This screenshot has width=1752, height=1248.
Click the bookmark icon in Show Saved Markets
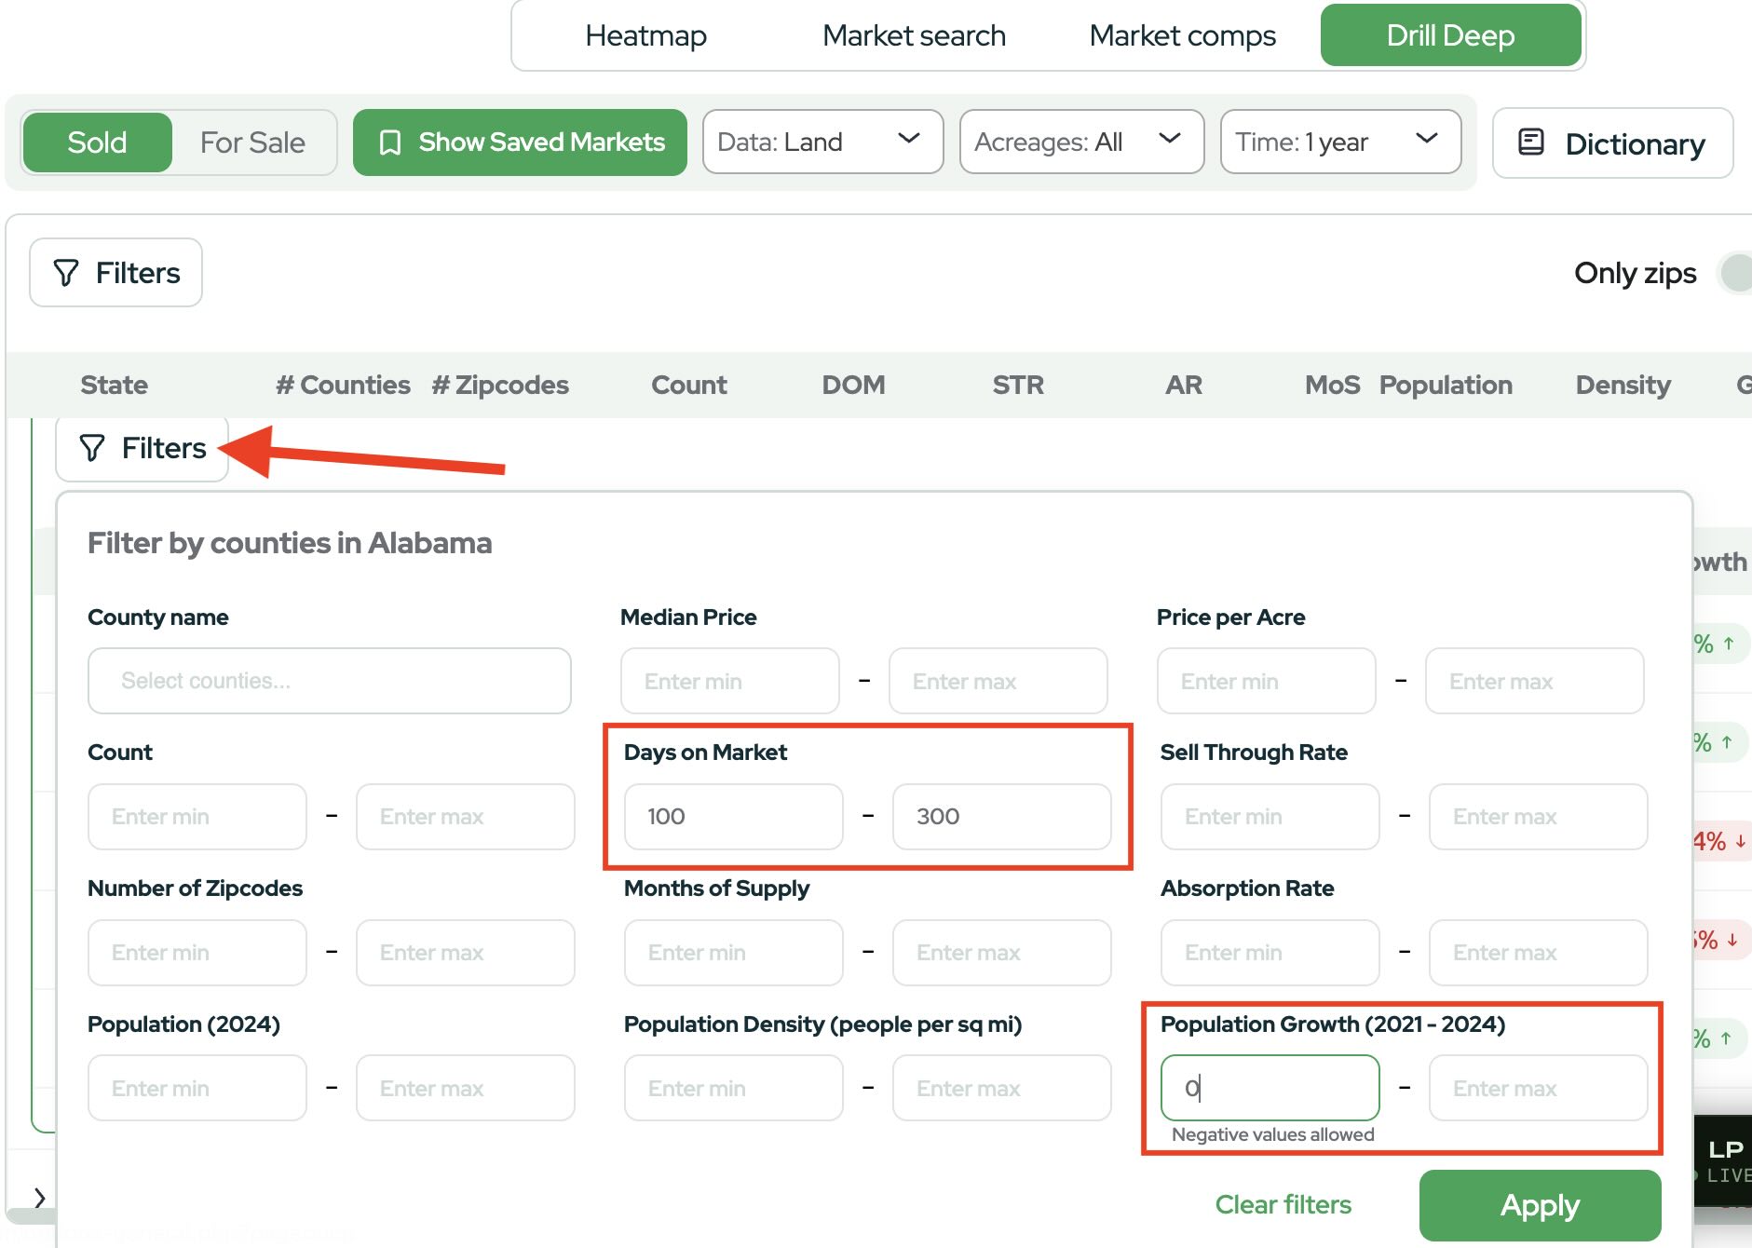point(390,142)
